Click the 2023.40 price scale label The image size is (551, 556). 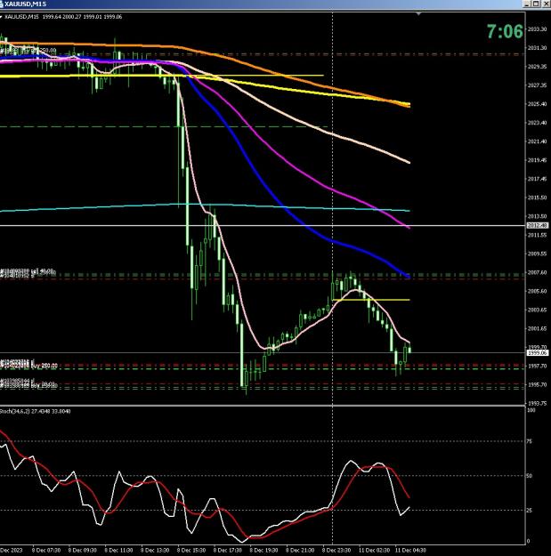click(x=537, y=123)
